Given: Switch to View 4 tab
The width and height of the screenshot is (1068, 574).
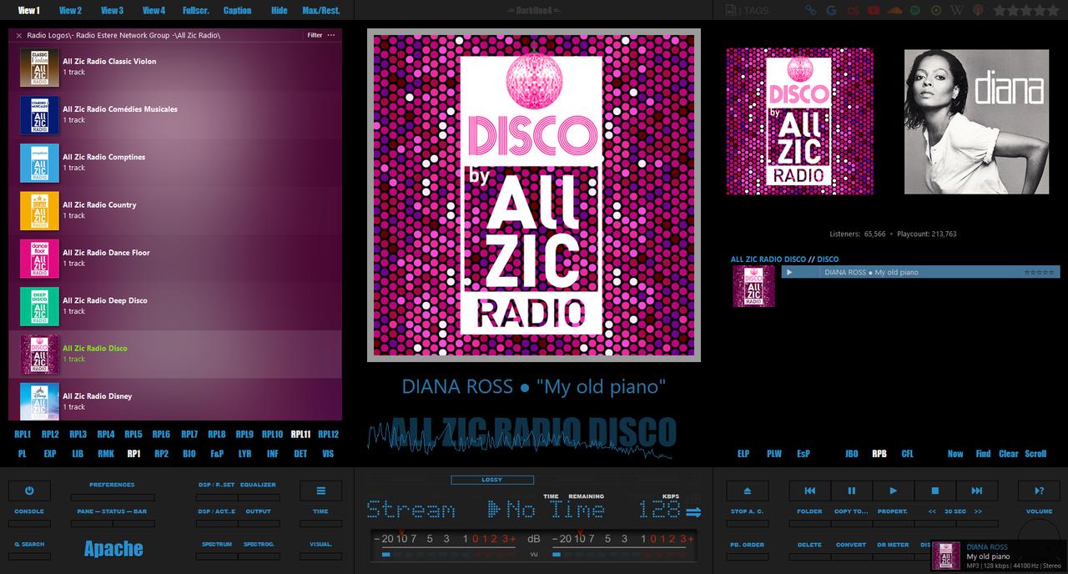Looking at the screenshot, I should (154, 10).
